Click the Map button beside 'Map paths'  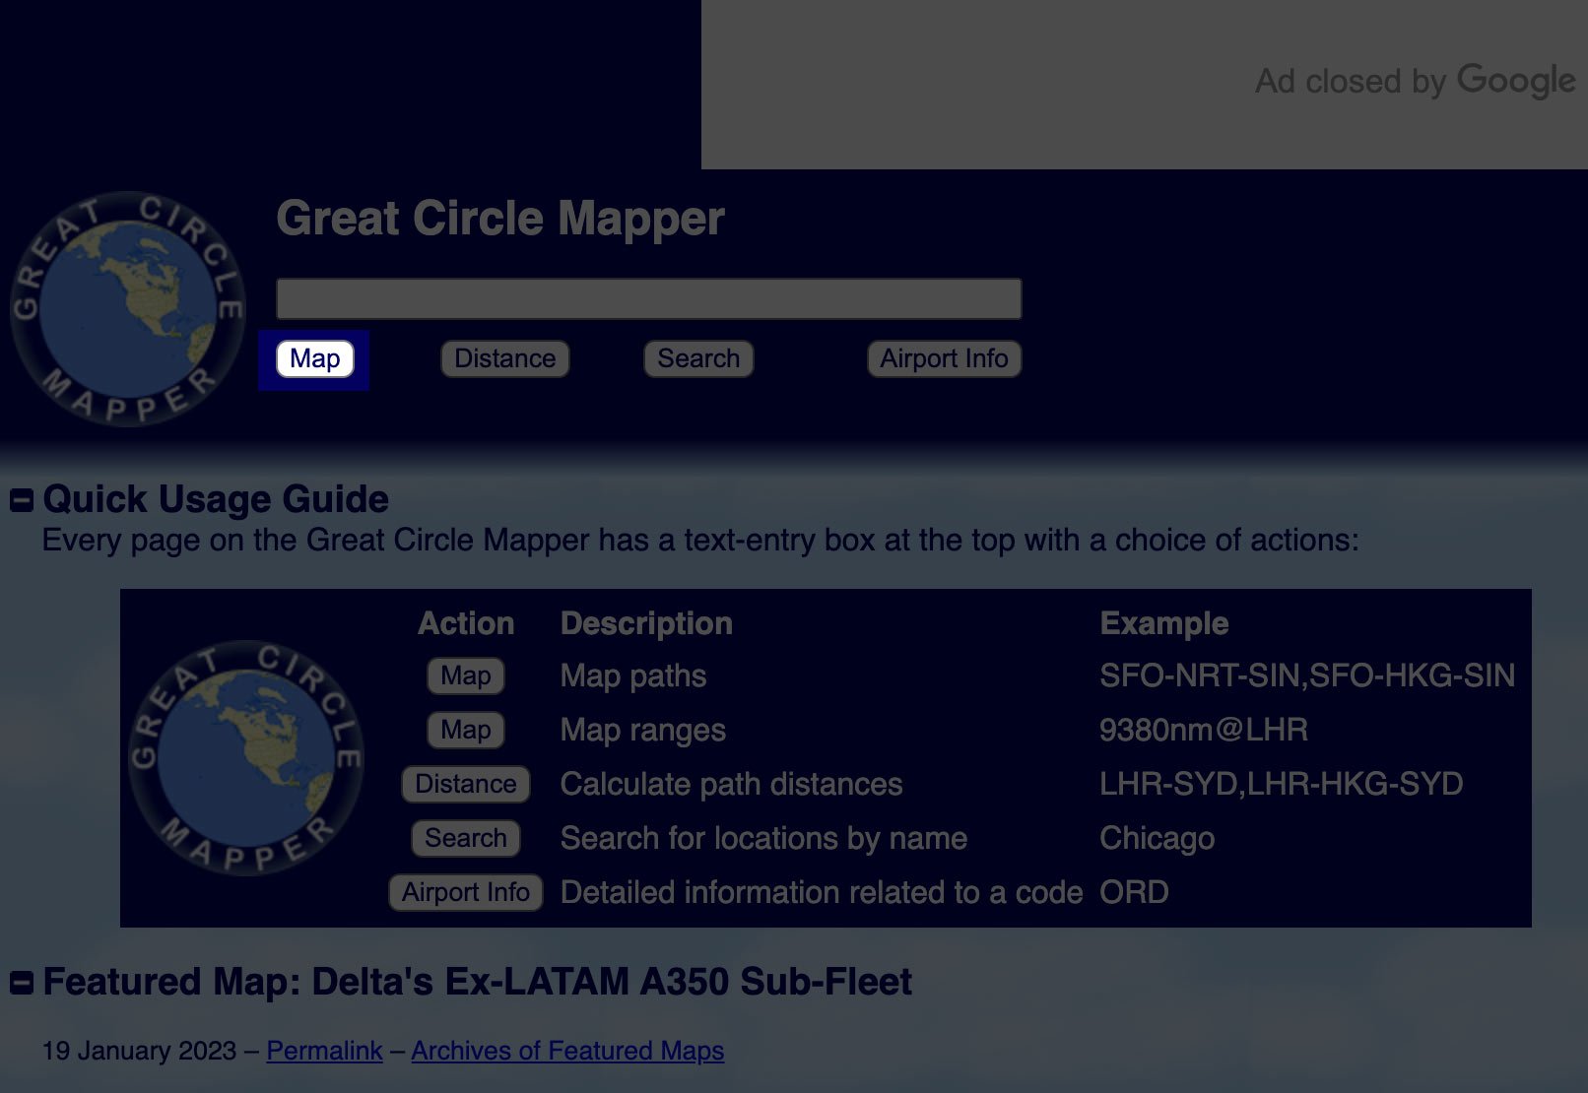tap(465, 675)
